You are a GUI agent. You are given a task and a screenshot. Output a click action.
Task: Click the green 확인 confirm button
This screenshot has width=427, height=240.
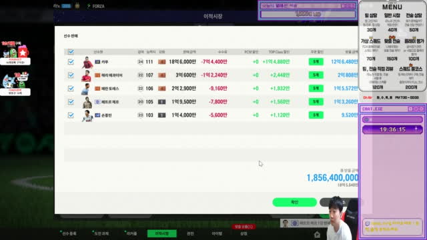(x=294, y=202)
